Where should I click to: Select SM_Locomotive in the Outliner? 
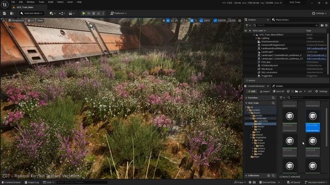pos(269,72)
